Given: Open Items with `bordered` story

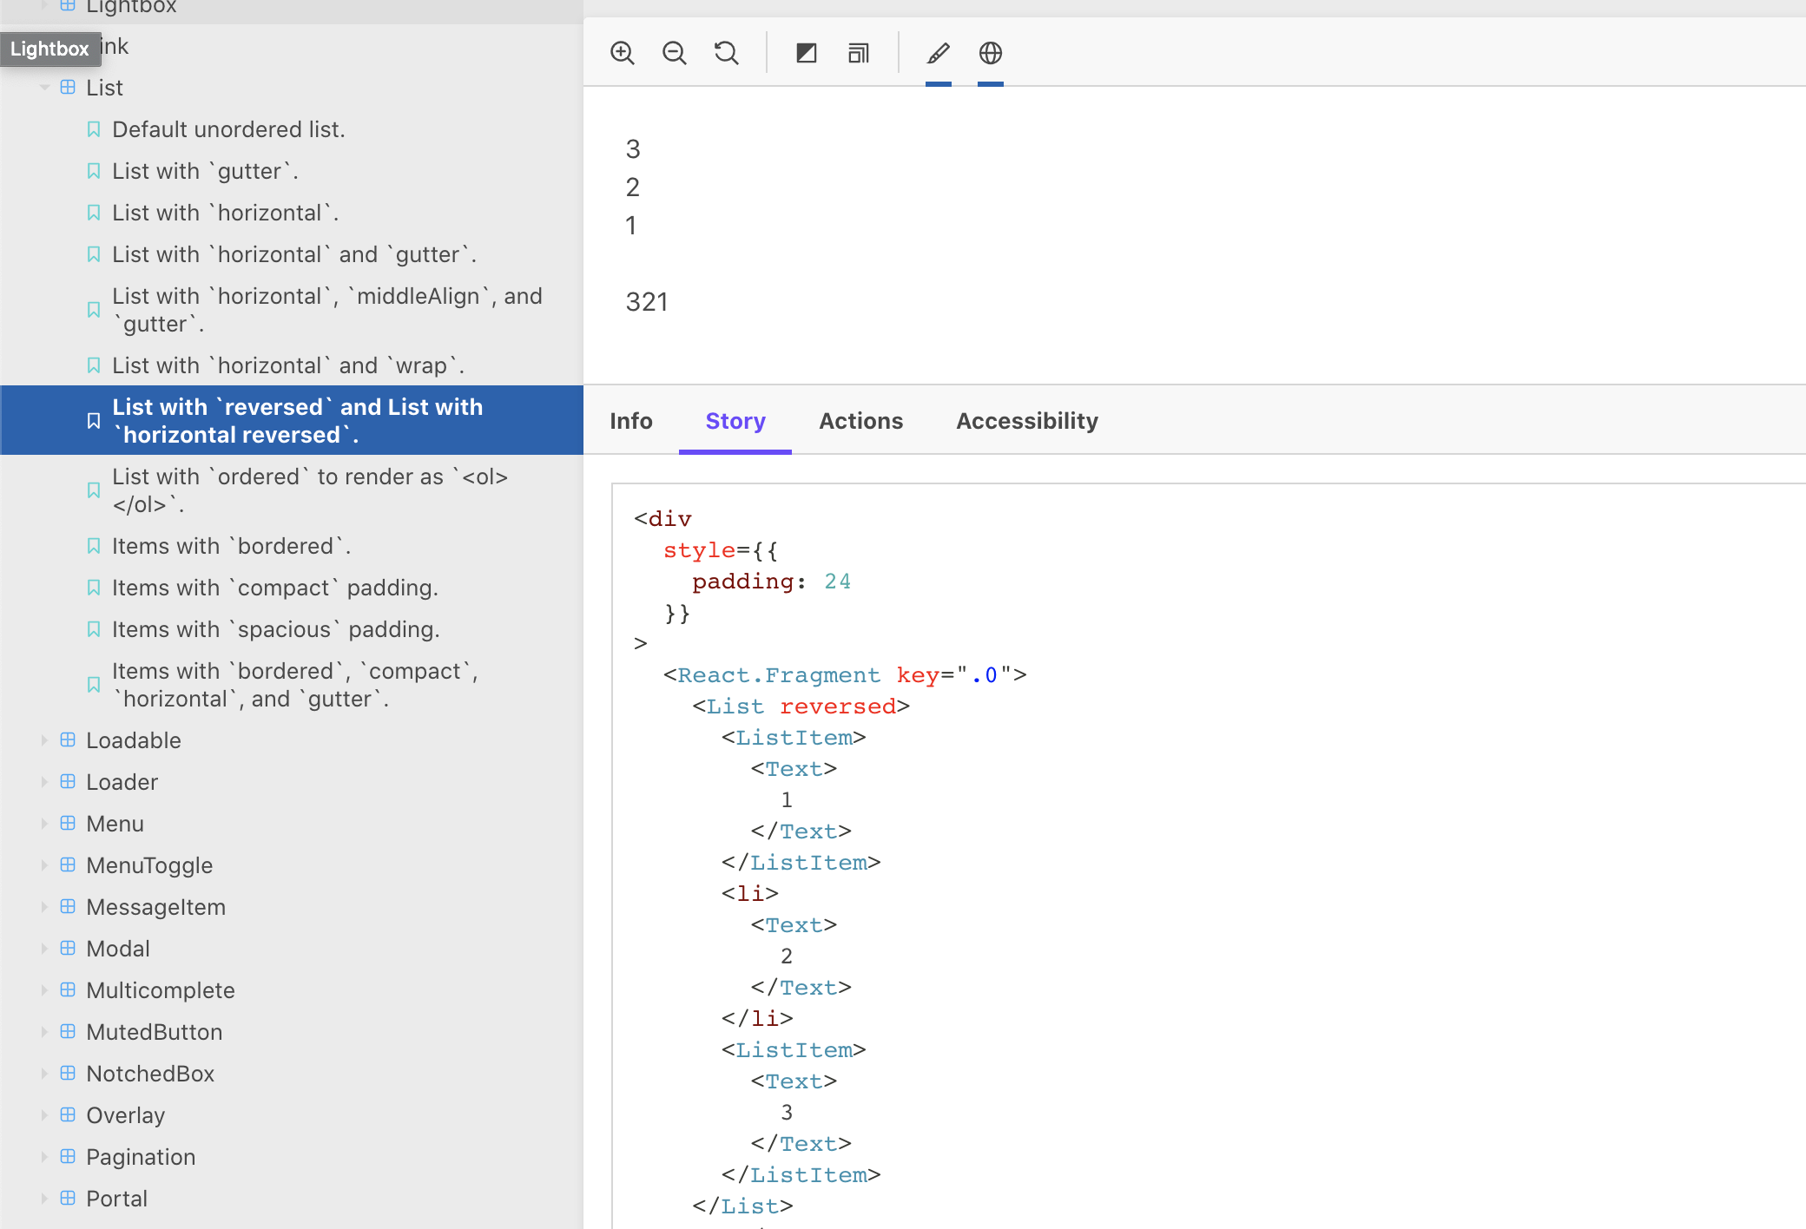Looking at the screenshot, I should pyautogui.click(x=231, y=546).
